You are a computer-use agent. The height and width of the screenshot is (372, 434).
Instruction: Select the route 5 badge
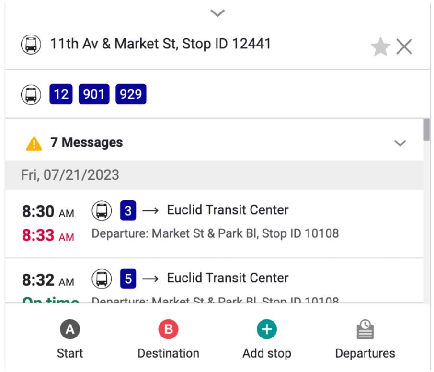pos(128,279)
